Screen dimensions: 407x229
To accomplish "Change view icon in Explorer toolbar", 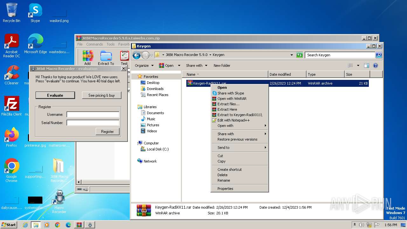I will 350,66.
